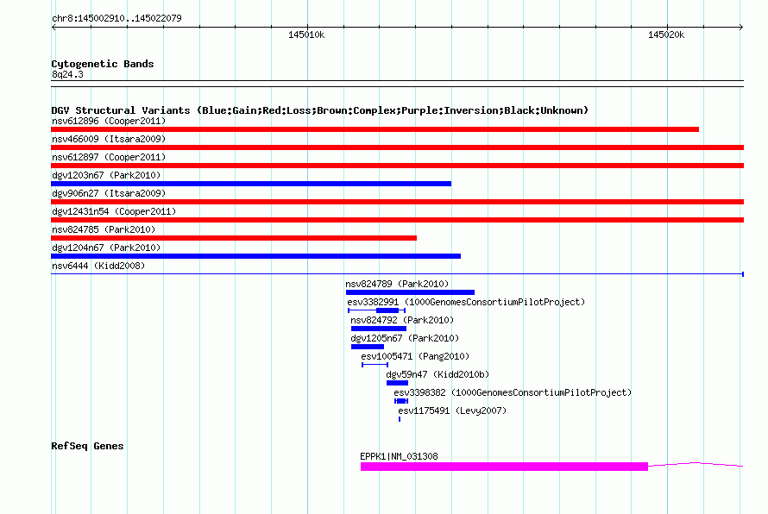
Task: Select the nsv824789 (Park2010) label
Action: [x=397, y=284]
